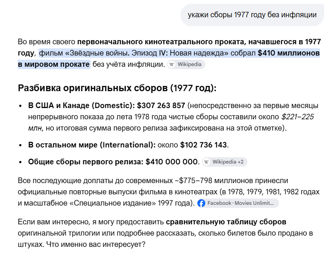Click the W icon in 'Wikipedia +2' chip
Viewport: 332px width, 260px height.
pyautogui.click(x=206, y=162)
